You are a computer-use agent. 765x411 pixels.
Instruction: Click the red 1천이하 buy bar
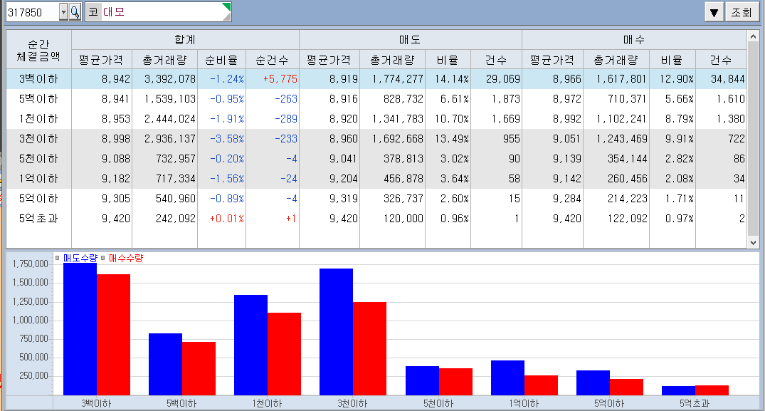coord(285,354)
